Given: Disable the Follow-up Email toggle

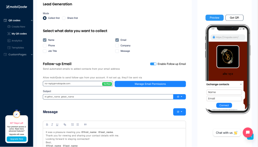Looking at the screenshot, I should (153, 64).
